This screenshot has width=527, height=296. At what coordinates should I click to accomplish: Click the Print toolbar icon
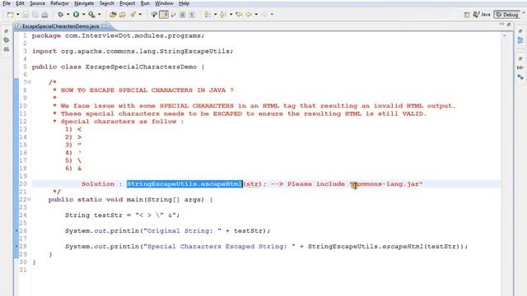pyautogui.click(x=44, y=15)
